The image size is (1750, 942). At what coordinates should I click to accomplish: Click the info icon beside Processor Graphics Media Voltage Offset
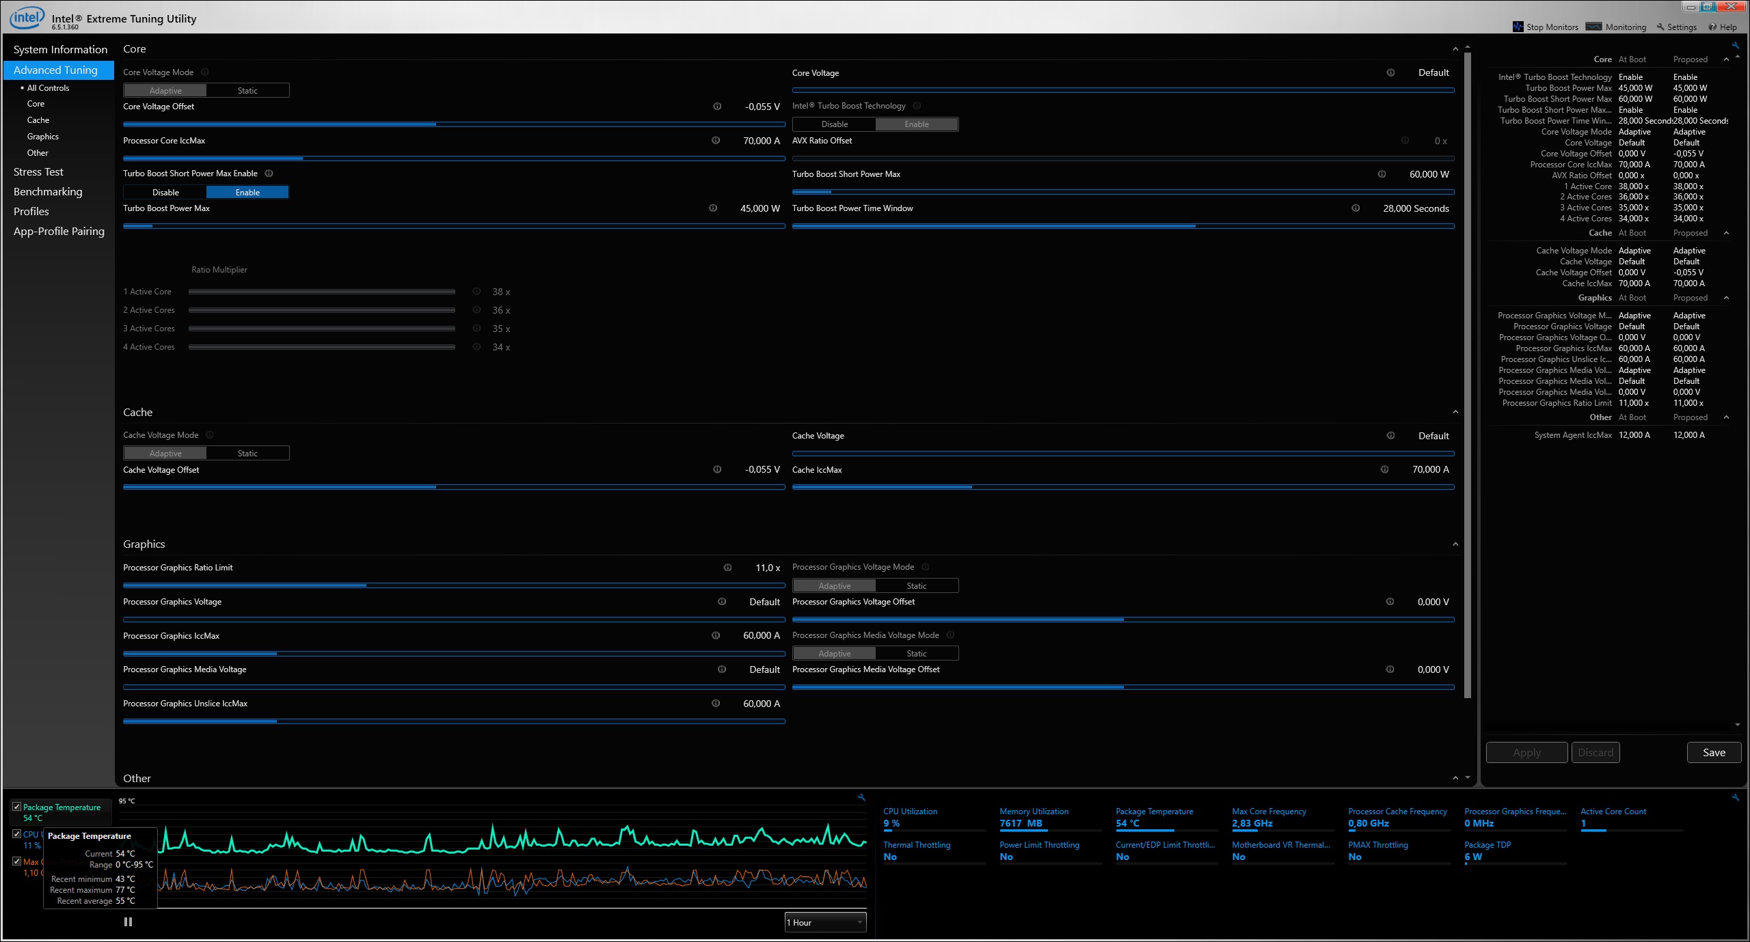coord(1390,669)
